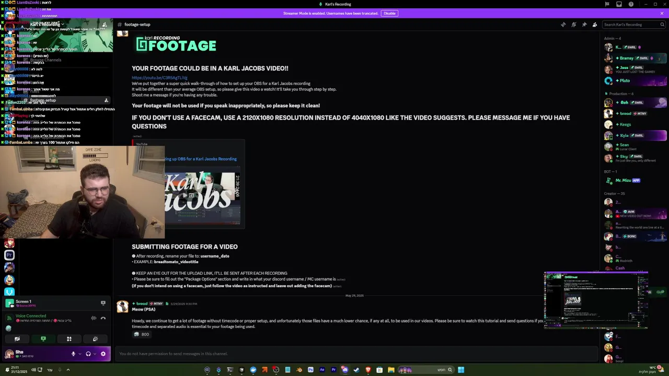Click the disabled message box
This screenshot has height=376, width=669.
coord(357,354)
